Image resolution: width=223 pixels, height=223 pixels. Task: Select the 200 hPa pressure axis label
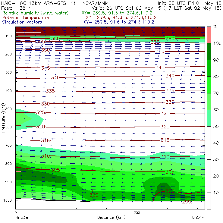click(x=8, y=54)
